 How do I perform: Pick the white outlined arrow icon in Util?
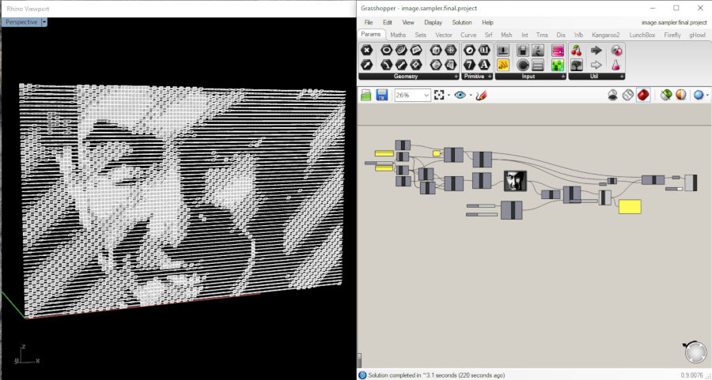coord(596,65)
